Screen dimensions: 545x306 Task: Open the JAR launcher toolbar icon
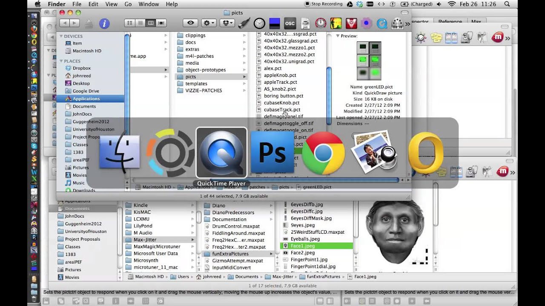click(305, 23)
